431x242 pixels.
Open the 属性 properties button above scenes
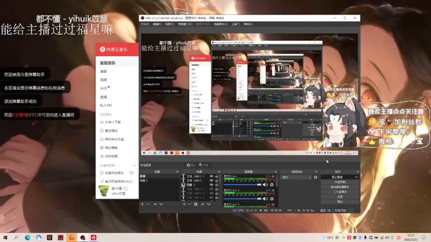pyautogui.click(x=191, y=165)
